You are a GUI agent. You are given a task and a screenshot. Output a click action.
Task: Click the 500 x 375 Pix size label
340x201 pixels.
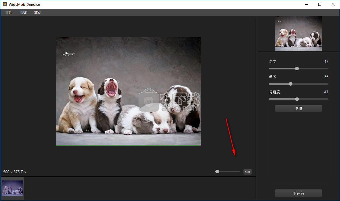point(15,172)
